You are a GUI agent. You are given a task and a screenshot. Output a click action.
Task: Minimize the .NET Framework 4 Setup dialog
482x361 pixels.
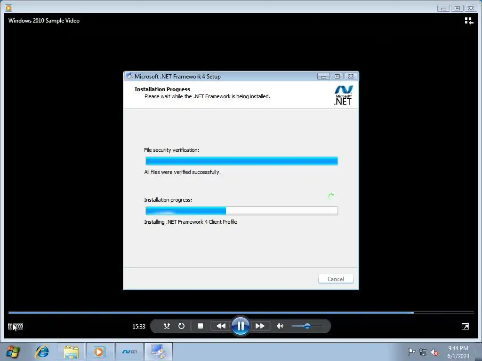click(x=323, y=77)
